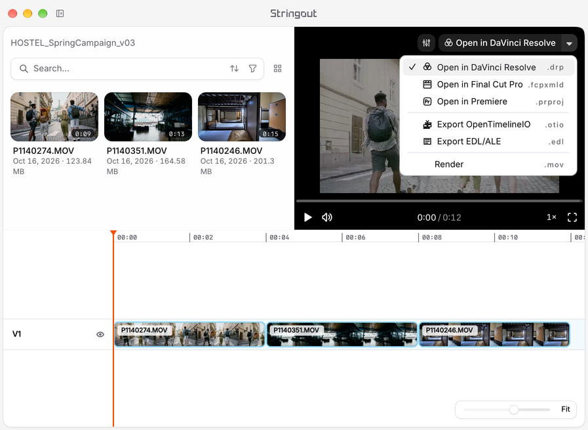Image resolution: width=588 pixels, height=430 pixels.
Task: Toggle the sidebar panel icon
Action: pyautogui.click(x=60, y=14)
